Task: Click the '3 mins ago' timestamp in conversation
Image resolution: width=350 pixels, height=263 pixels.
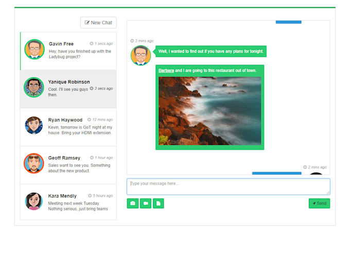Action: (x=142, y=41)
